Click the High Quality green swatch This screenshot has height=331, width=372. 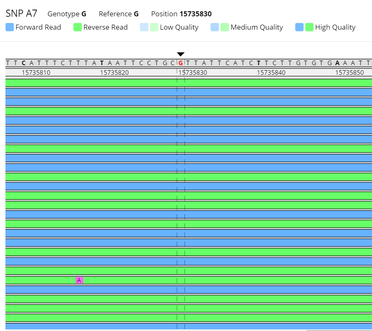309,27
